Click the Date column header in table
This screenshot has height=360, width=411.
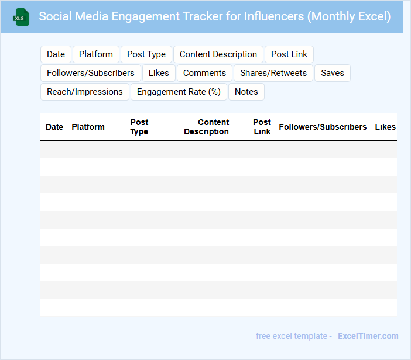pyautogui.click(x=54, y=127)
